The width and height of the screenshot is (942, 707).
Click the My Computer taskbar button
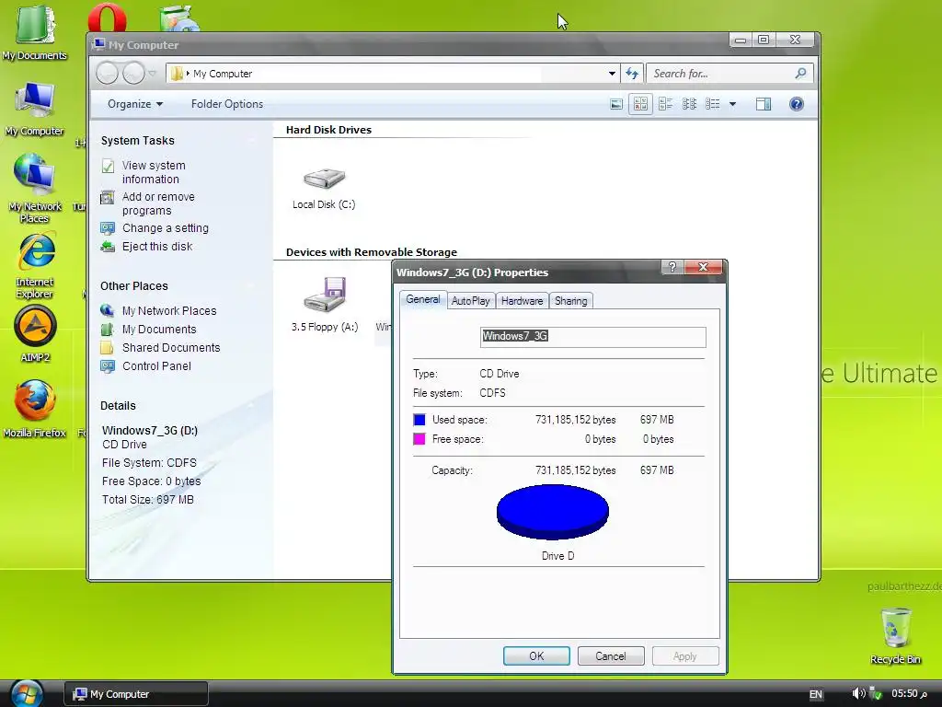(x=136, y=694)
